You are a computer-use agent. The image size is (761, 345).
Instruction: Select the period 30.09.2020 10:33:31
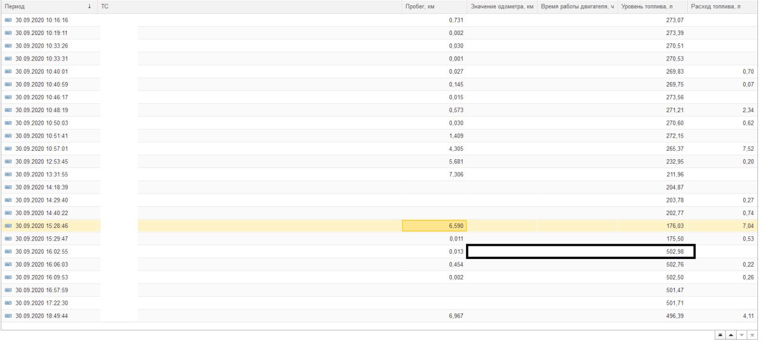[x=42, y=59]
